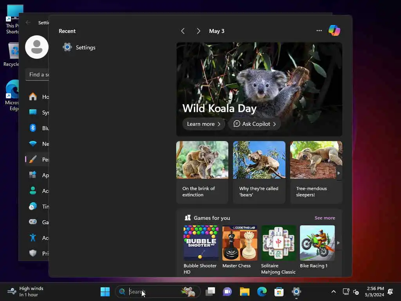Image resolution: width=401 pixels, height=301 pixels.
Task: Click the Learn more button on Wild Koala Day
Action: coord(204,124)
